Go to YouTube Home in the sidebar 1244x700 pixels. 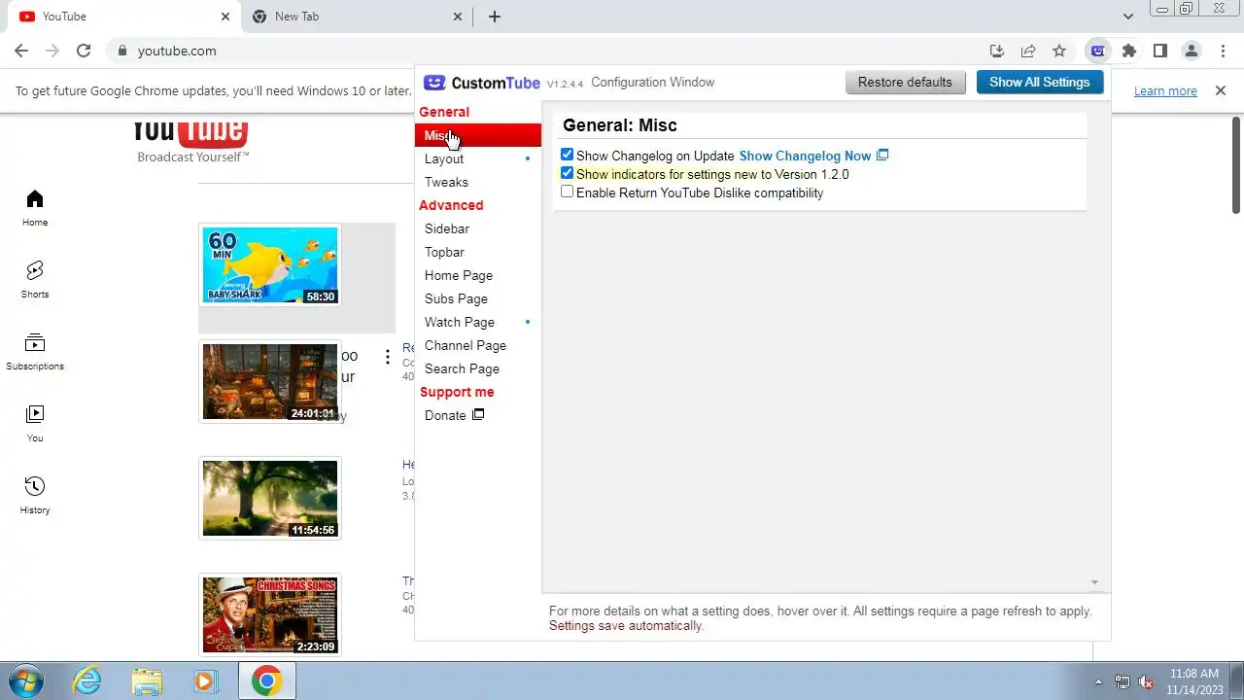(35, 208)
